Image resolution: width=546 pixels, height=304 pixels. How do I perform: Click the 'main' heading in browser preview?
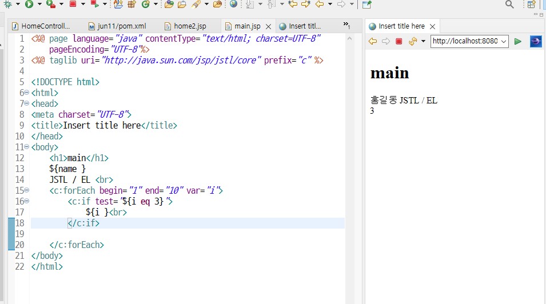[390, 73]
